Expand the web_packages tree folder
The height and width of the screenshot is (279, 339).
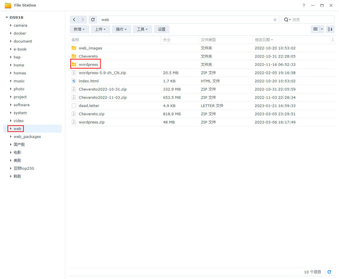coord(11,137)
